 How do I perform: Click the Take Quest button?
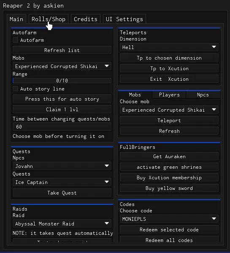click(x=62, y=193)
